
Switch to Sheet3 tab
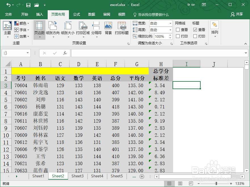click(x=77, y=176)
